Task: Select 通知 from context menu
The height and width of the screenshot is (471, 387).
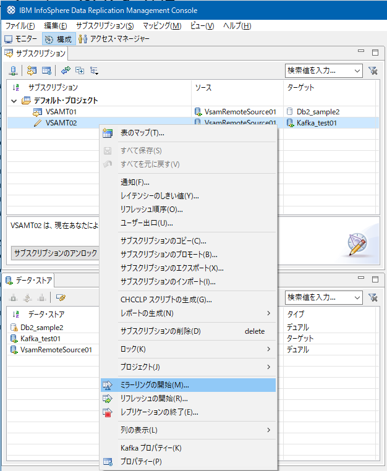Action: 188,182
